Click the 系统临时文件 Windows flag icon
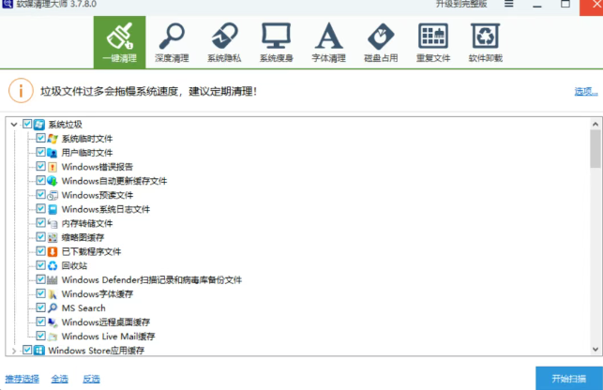603x390 pixels. tap(53, 139)
